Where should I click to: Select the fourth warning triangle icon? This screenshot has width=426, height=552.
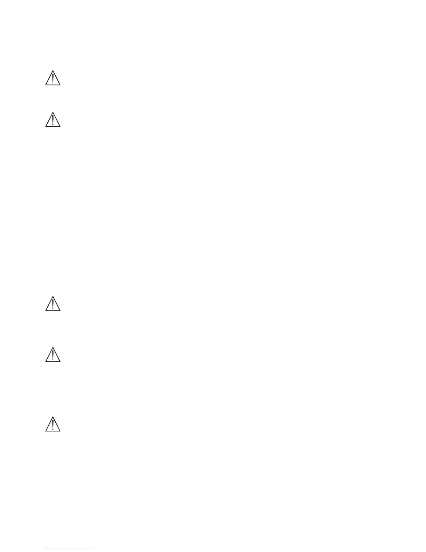[x=53, y=354]
